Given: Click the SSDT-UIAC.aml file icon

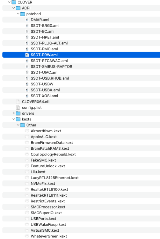Looking at the screenshot, I should coord(27,72).
